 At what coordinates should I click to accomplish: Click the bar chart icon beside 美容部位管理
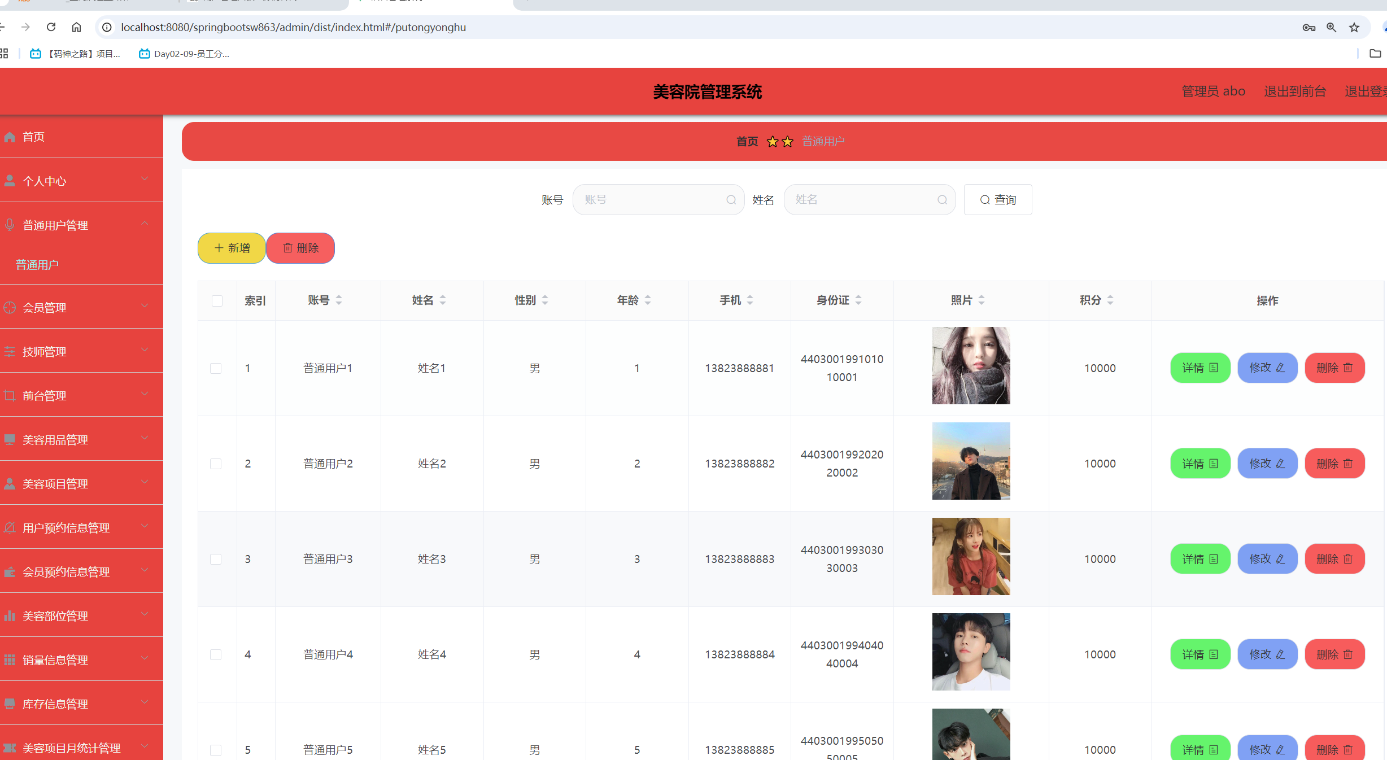10,615
